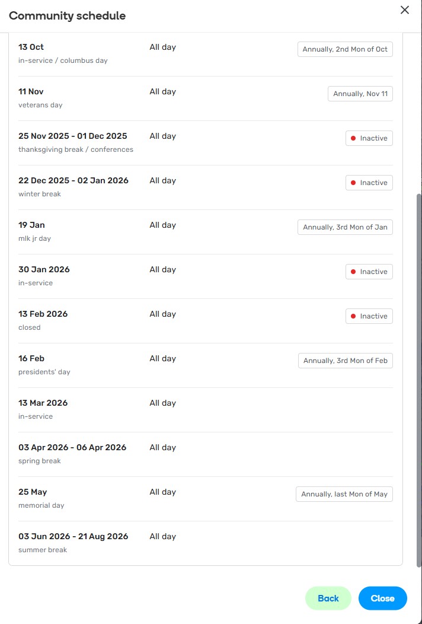
Task: Click the Annually, Nov 11 tag
Action: click(x=360, y=94)
